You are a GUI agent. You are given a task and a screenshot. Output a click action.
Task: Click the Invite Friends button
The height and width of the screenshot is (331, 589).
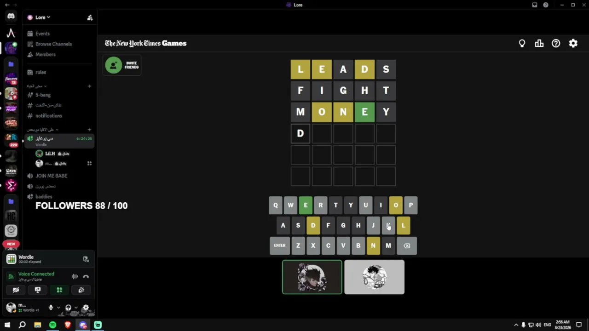tap(122, 65)
